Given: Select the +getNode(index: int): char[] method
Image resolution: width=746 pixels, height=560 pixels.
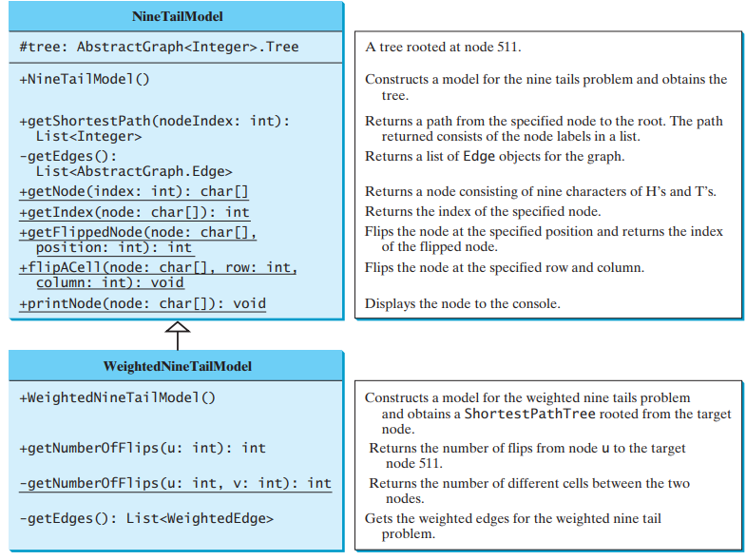Looking at the screenshot, I should (x=134, y=191).
